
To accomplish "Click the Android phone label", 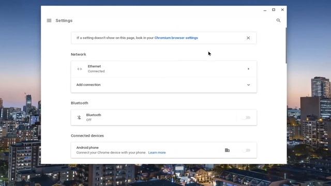I will [x=87, y=148].
